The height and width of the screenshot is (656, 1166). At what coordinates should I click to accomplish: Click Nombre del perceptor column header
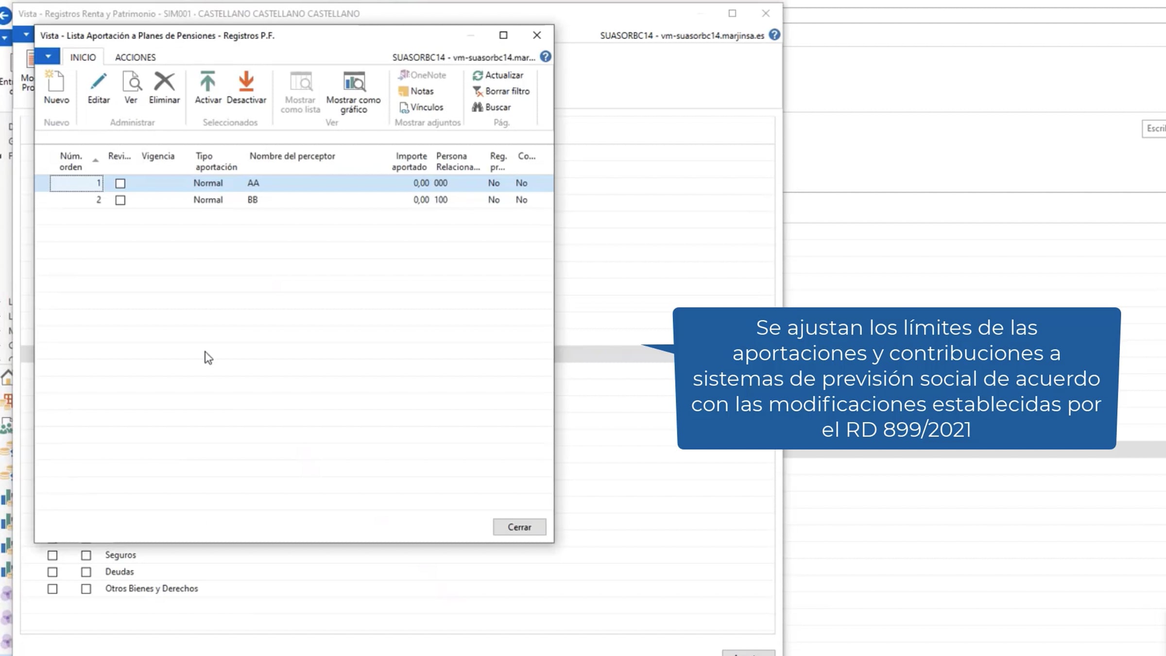tap(292, 156)
